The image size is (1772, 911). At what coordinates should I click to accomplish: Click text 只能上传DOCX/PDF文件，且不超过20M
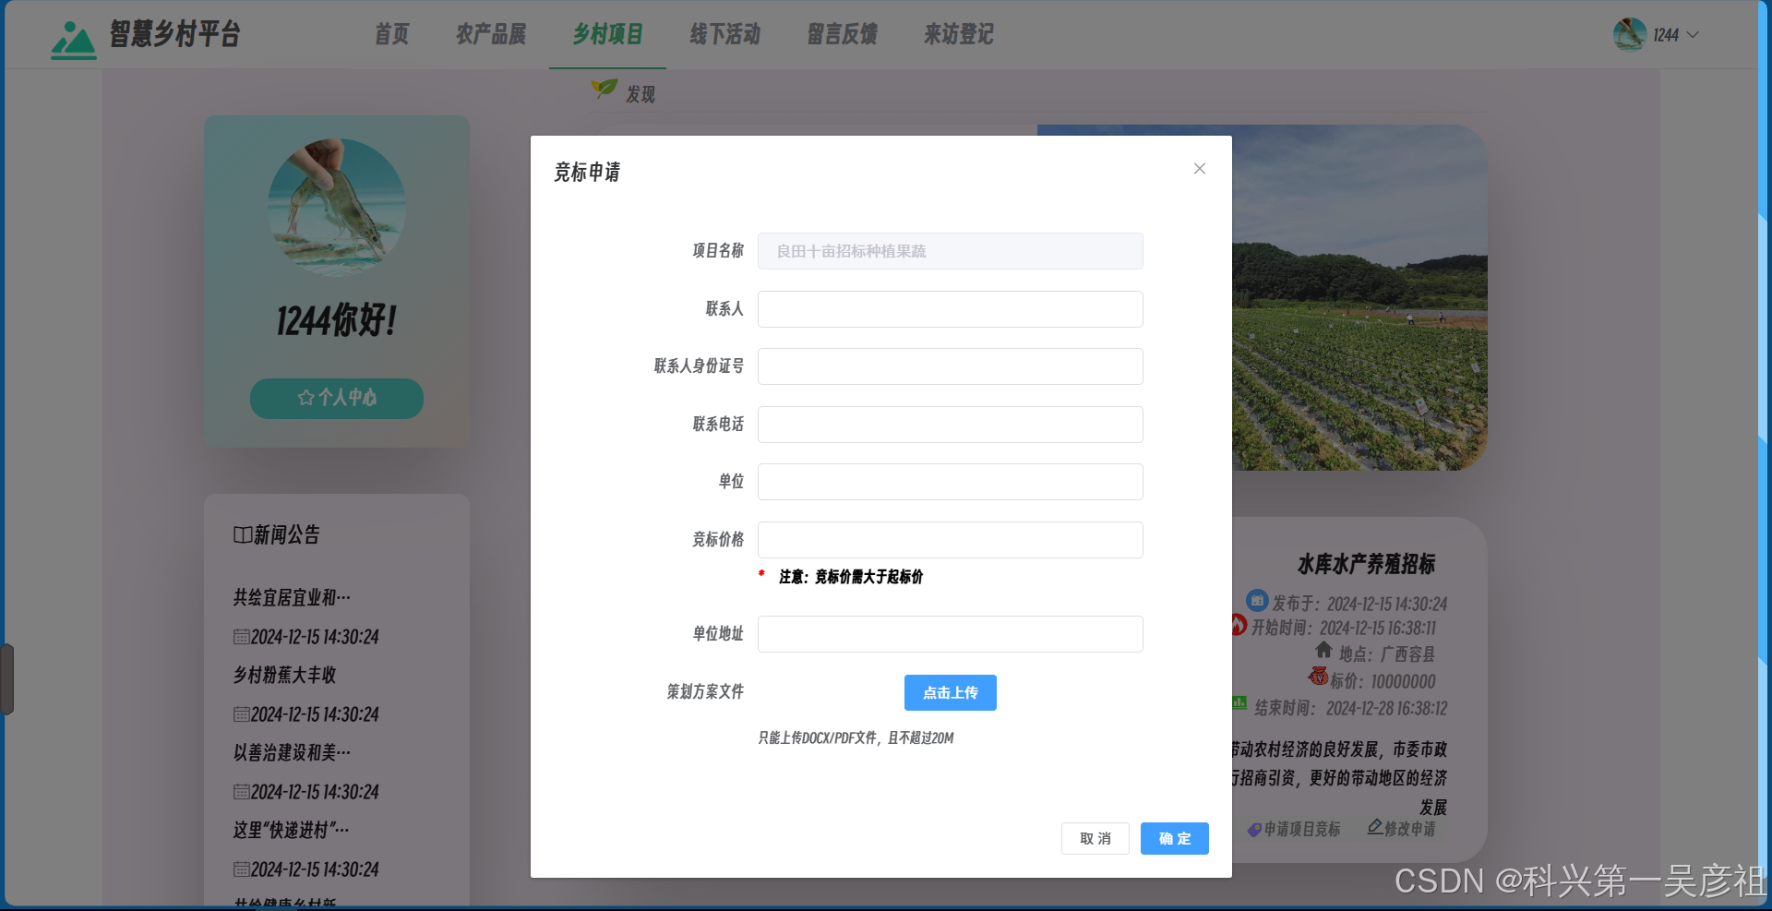click(856, 738)
